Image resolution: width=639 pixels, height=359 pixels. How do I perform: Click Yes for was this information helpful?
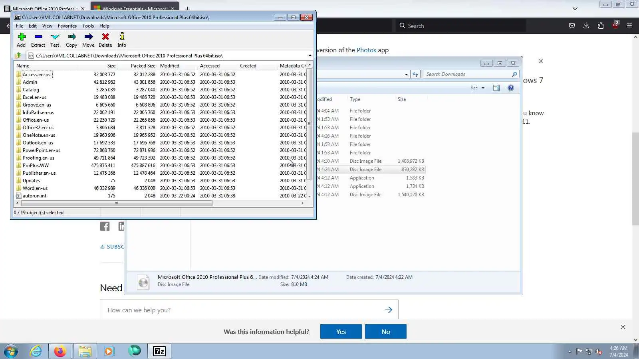coord(341,331)
